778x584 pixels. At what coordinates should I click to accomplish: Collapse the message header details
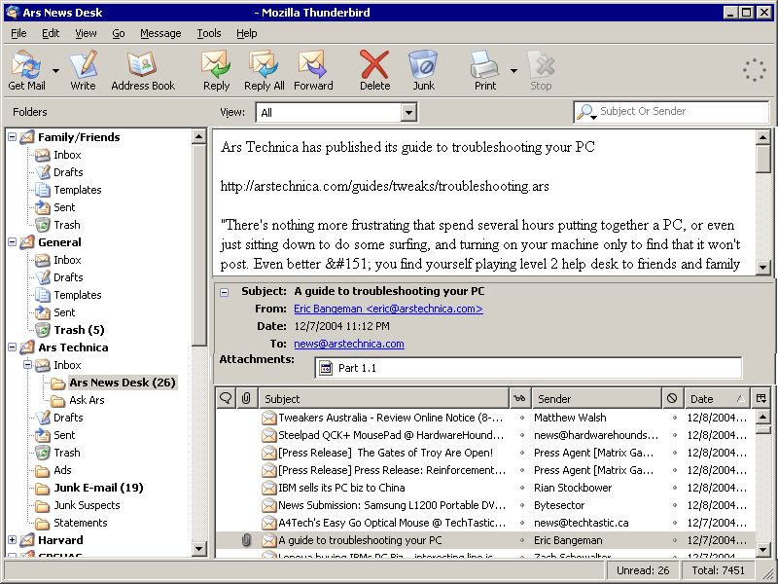[225, 292]
